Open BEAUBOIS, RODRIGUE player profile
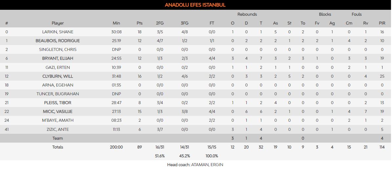Viewport: 392px width, 170px height. (58, 41)
